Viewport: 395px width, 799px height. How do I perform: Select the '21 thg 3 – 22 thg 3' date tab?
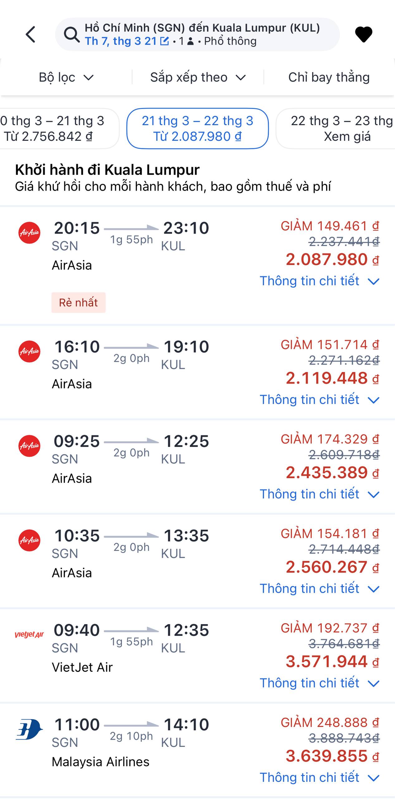coord(197,129)
